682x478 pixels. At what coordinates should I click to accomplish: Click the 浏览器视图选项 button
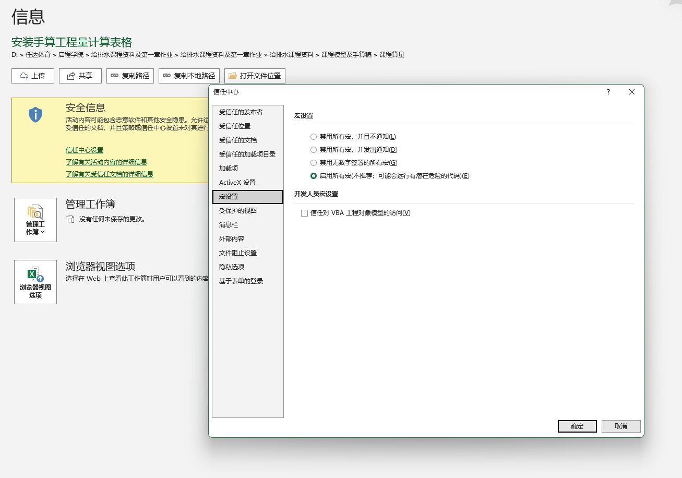pos(35,282)
